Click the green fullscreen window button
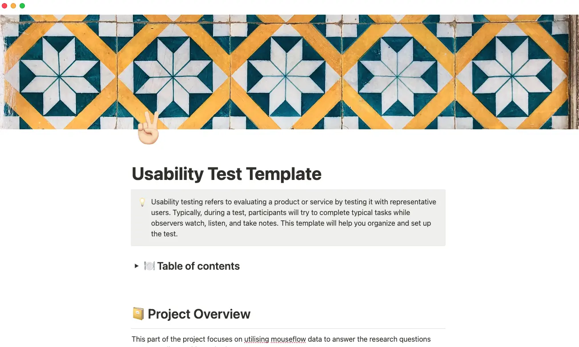This screenshot has width=579, height=347. 22,6
